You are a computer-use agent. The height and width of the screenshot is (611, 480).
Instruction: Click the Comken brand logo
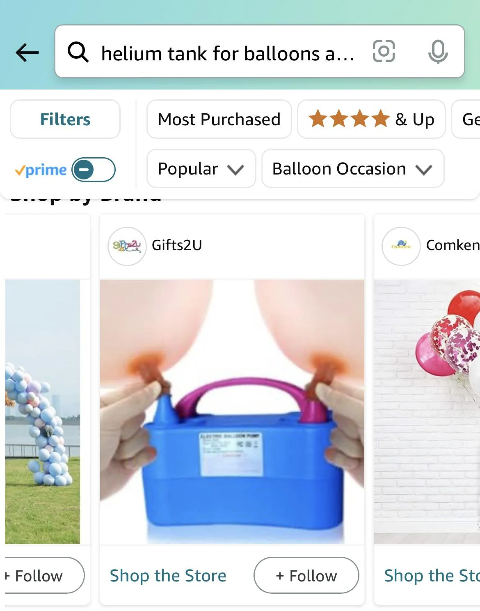[x=401, y=246]
